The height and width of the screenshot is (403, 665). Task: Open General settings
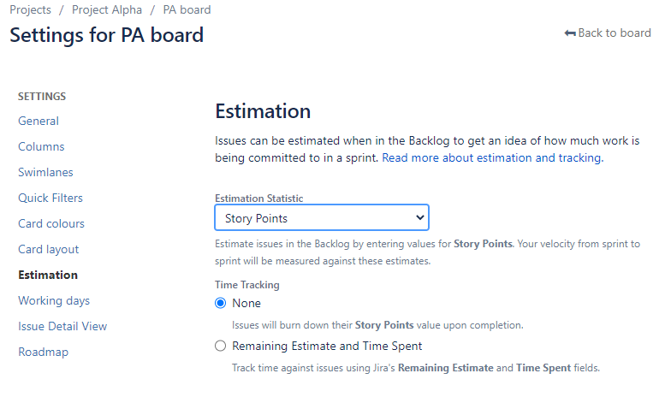pyautogui.click(x=39, y=121)
